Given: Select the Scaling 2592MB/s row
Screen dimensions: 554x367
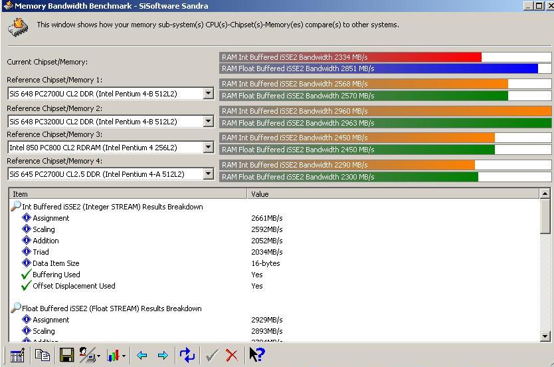Looking at the screenshot, I should 274,229.
